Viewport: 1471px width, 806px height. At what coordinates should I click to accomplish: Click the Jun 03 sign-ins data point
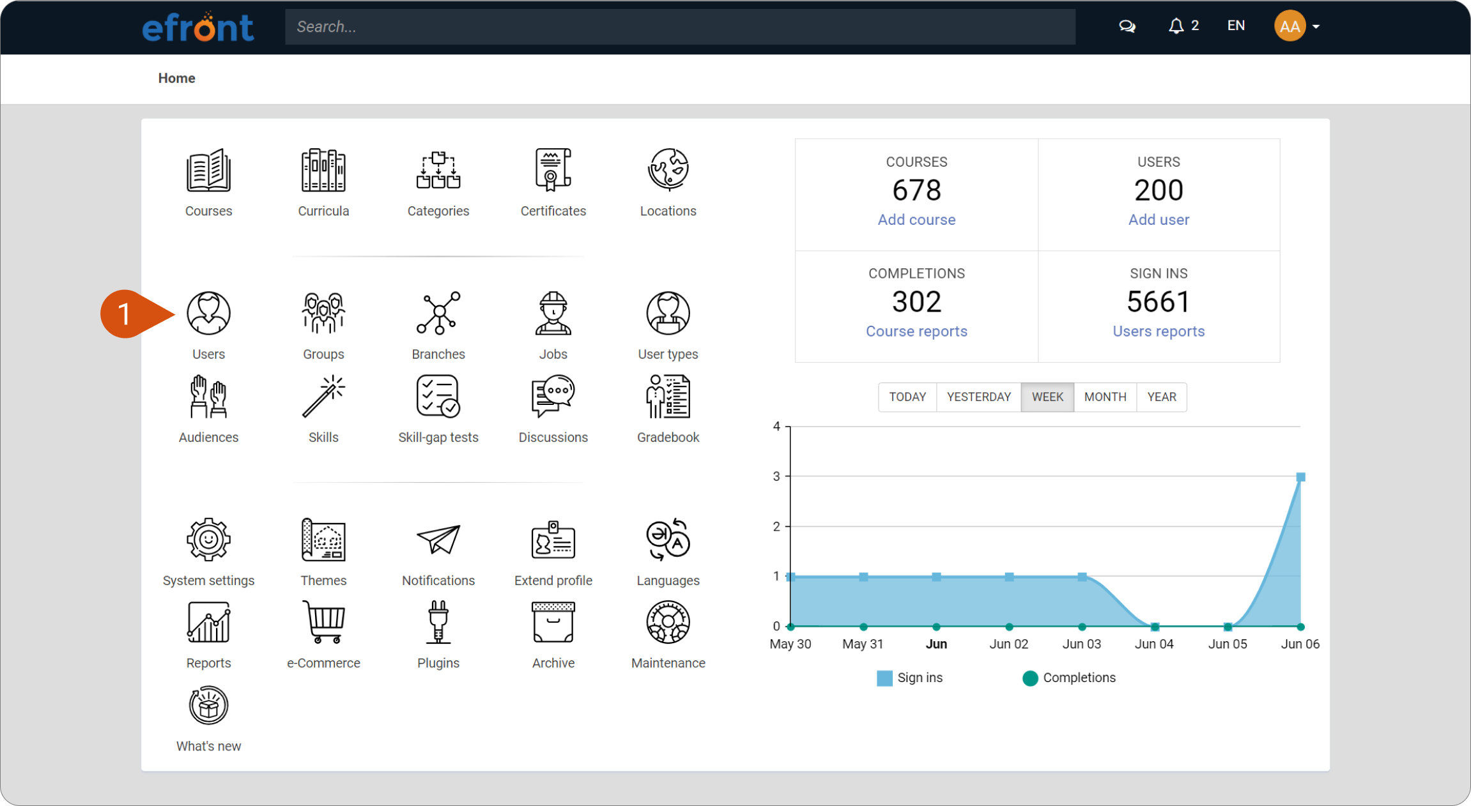1082,577
